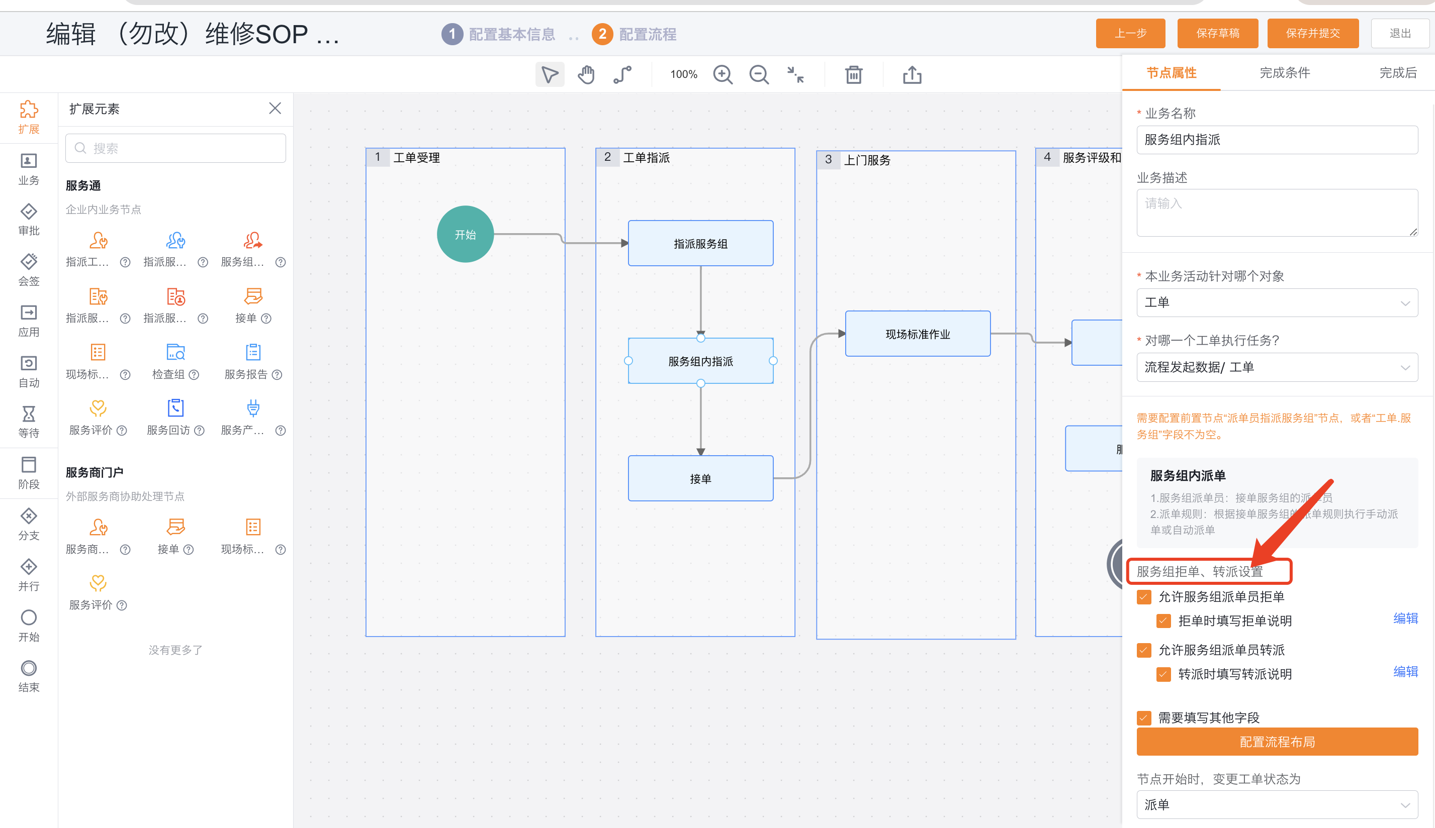
Task: Select the connector line tool
Action: pyautogui.click(x=622, y=74)
